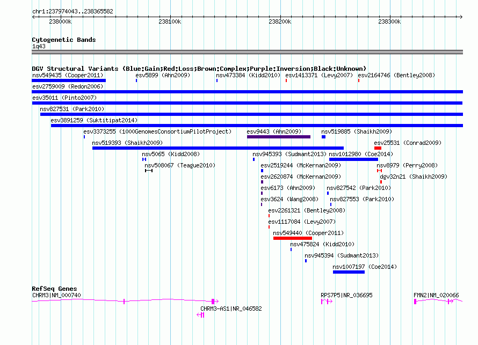Select the esv35011 (Pinto2007) blue bar
Viewport: 478px width, 345px height.
coord(247,103)
